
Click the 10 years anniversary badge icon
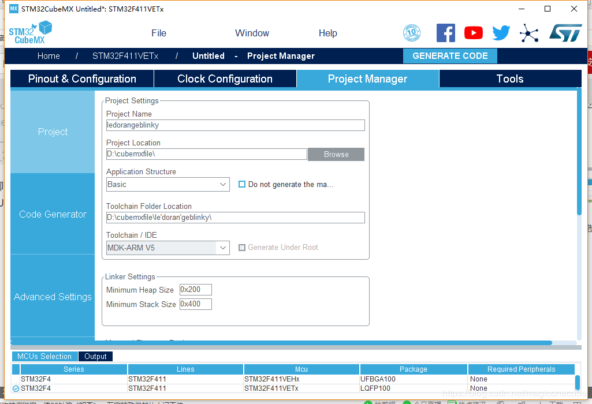point(412,33)
